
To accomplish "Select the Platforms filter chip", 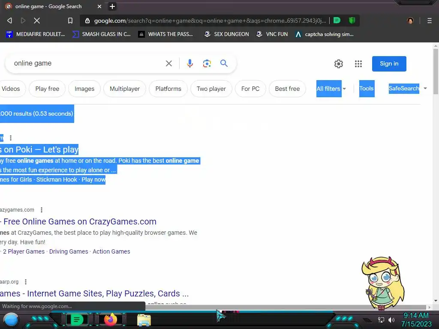I will 168,89.
